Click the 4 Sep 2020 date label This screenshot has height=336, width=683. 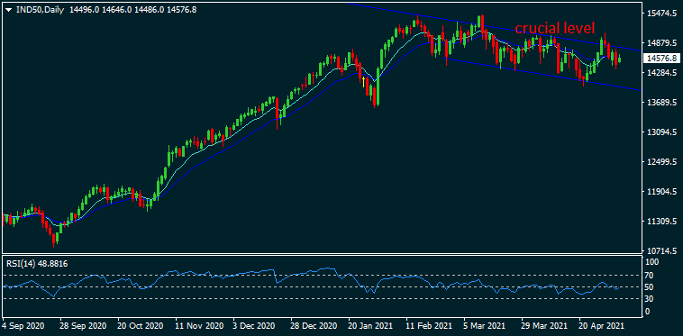[23, 325]
